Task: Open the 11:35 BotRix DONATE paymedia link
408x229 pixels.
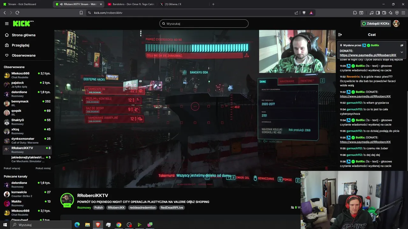Action: point(365,142)
